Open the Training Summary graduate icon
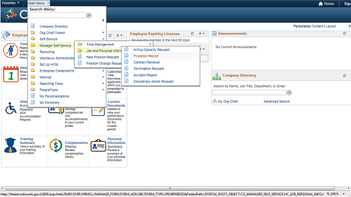This screenshot has width=351, height=197. (10, 145)
